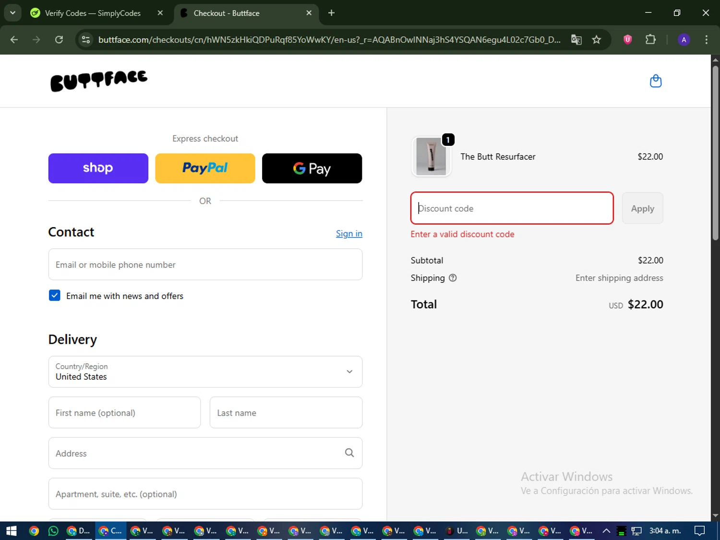This screenshot has width=720, height=540.
Task: Click the scrollbar down arrow
Action: point(715,516)
